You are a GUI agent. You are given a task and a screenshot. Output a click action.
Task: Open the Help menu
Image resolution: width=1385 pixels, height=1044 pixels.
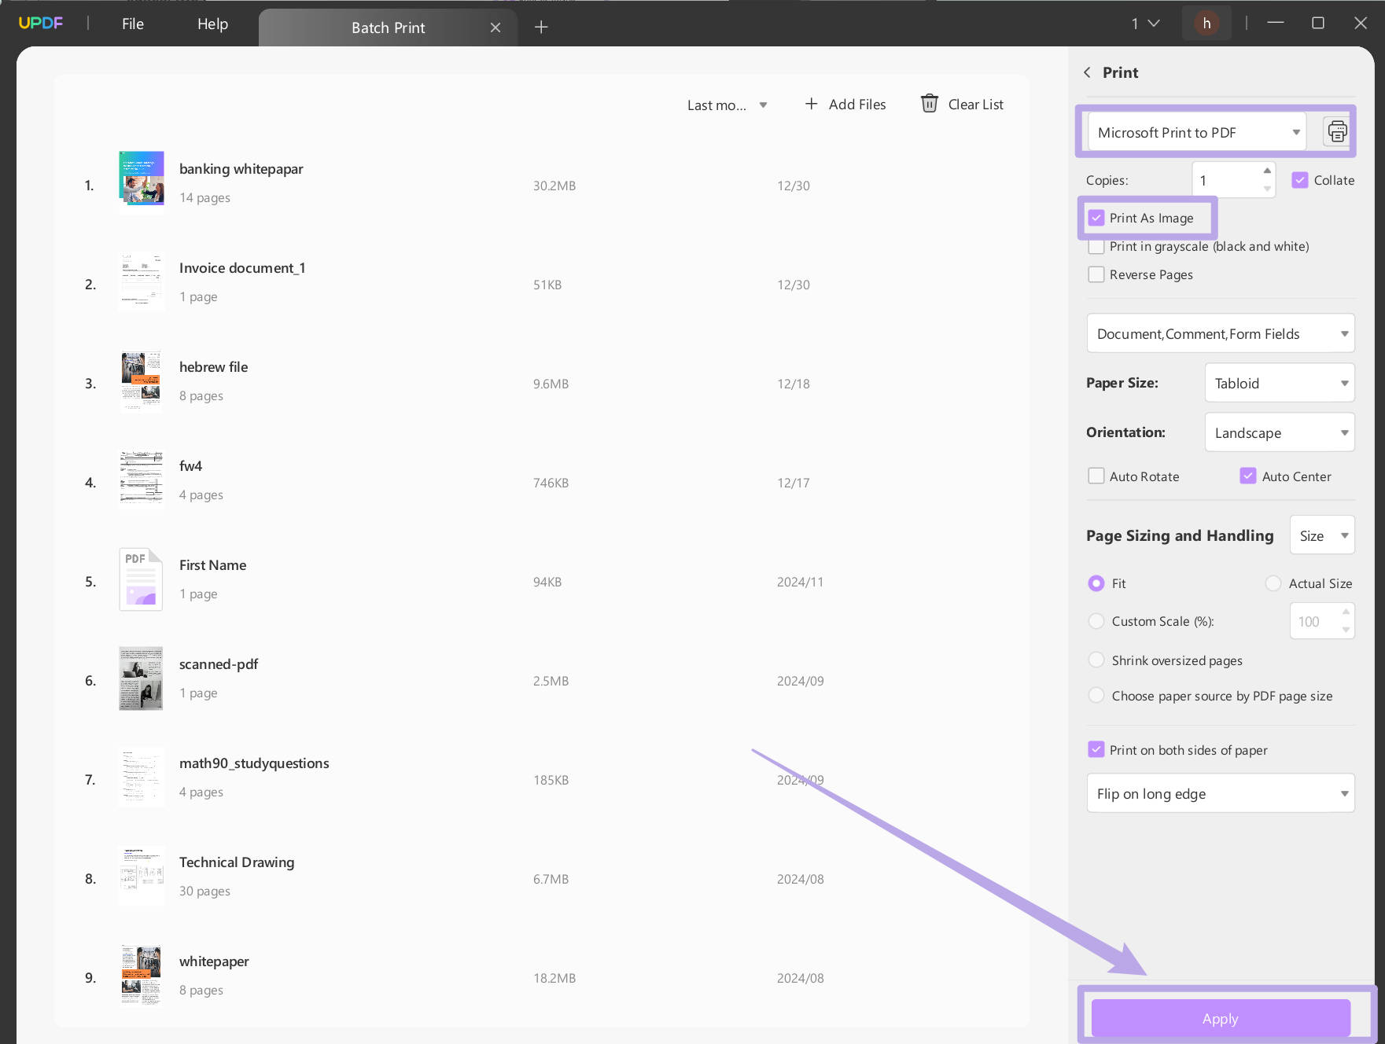pyautogui.click(x=212, y=24)
